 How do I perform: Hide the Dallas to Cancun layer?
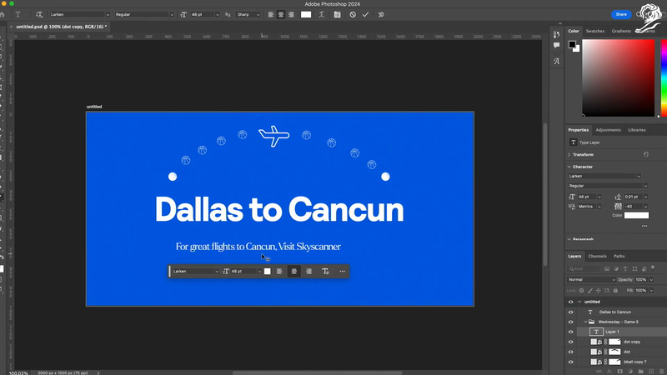[571, 312]
